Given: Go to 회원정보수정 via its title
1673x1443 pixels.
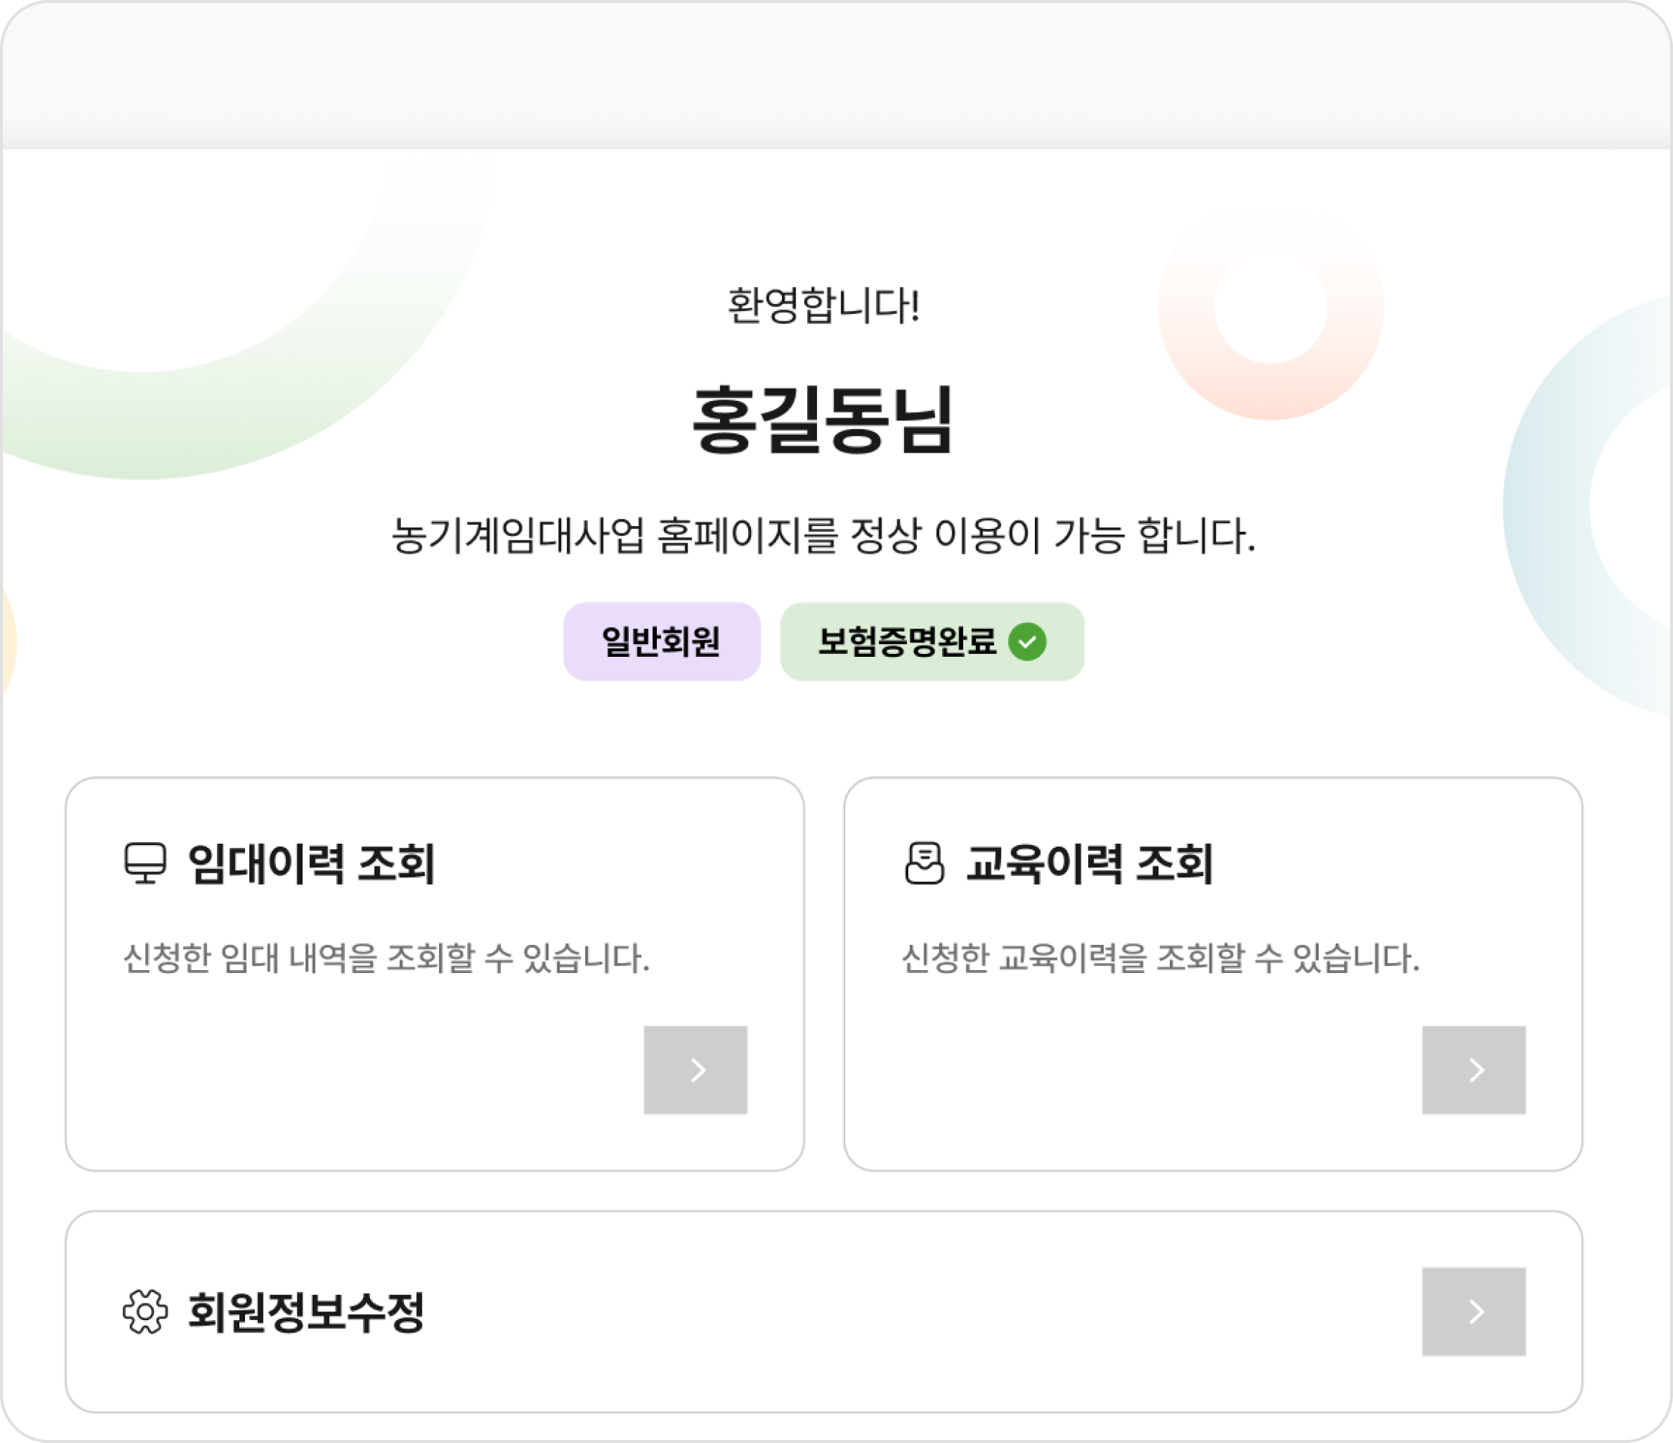Looking at the screenshot, I should click(306, 1311).
